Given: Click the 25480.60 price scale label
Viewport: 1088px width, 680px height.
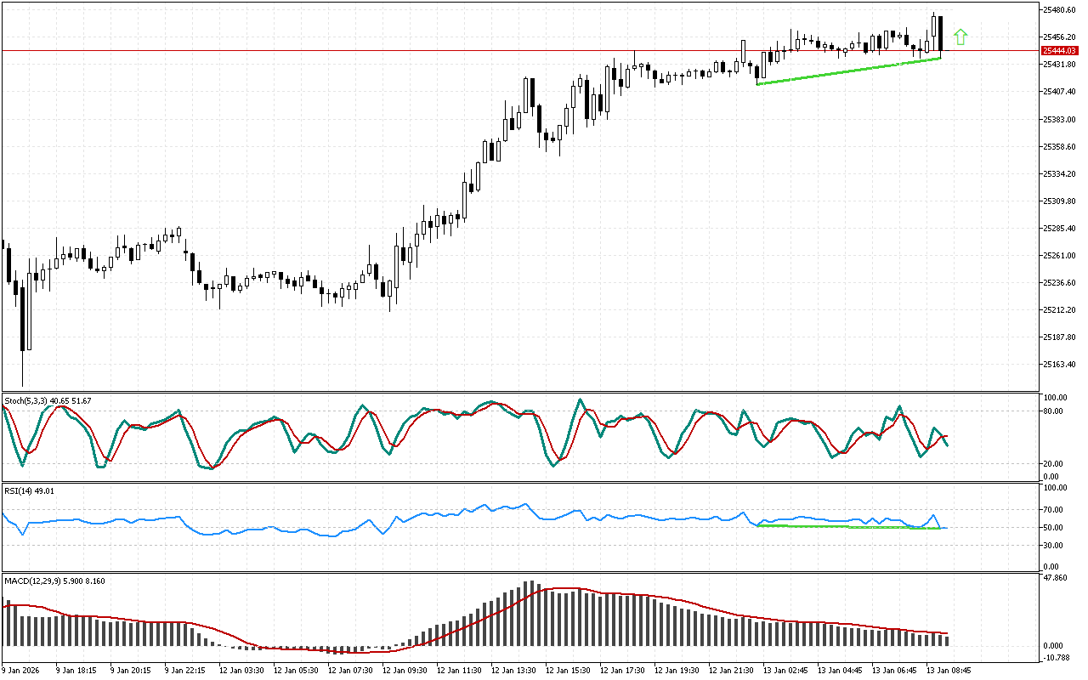Looking at the screenshot, I should click(1059, 10).
